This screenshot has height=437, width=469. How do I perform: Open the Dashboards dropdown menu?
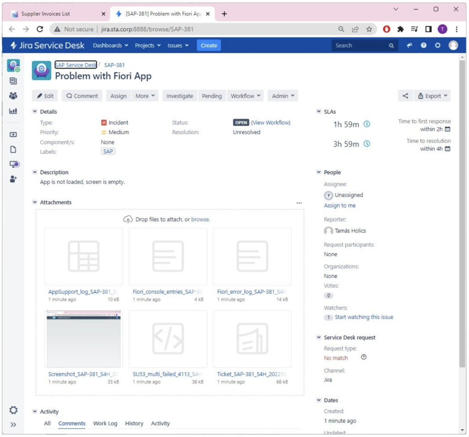pyautogui.click(x=110, y=45)
